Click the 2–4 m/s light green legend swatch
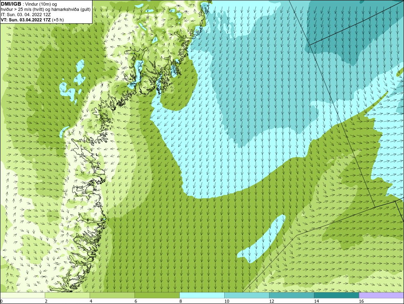Image resolution: width=404 pixels, height=304 pixels. [x=67, y=295]
